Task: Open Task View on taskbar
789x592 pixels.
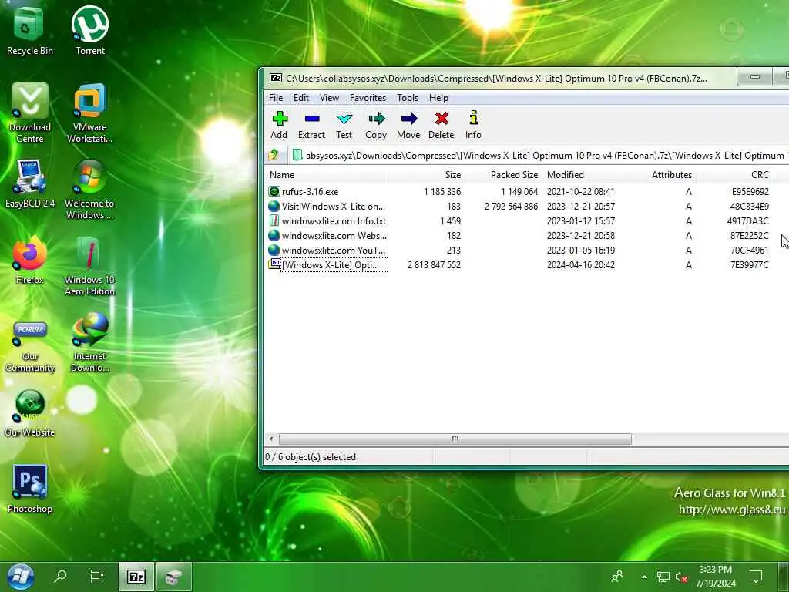Action: point(96,577)
